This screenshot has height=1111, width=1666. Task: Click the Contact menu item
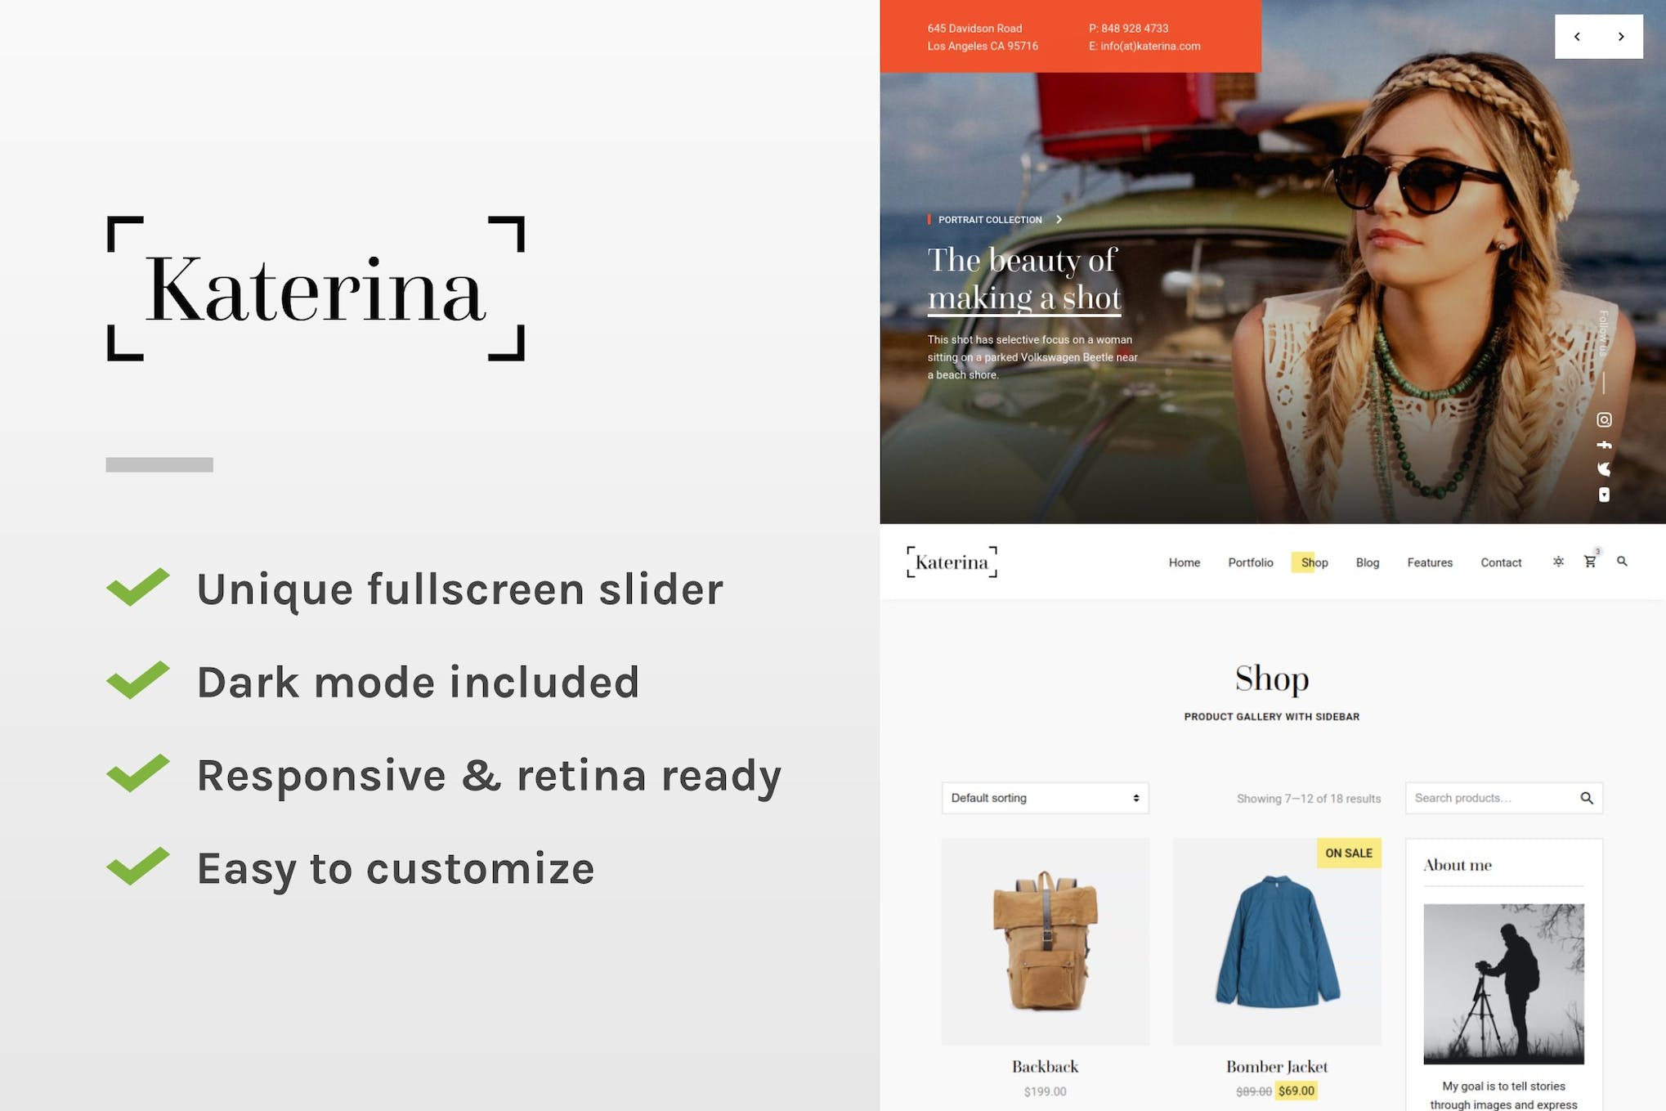click(x=1500, y=562)
